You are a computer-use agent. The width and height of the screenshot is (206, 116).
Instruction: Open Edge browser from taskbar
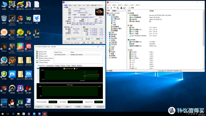pyautogui.click(x=13, y=114)
